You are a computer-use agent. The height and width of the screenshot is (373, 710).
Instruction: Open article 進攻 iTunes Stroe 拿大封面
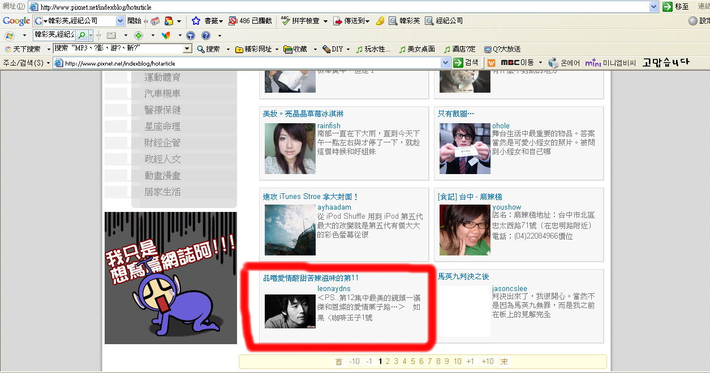pos(311,197)
